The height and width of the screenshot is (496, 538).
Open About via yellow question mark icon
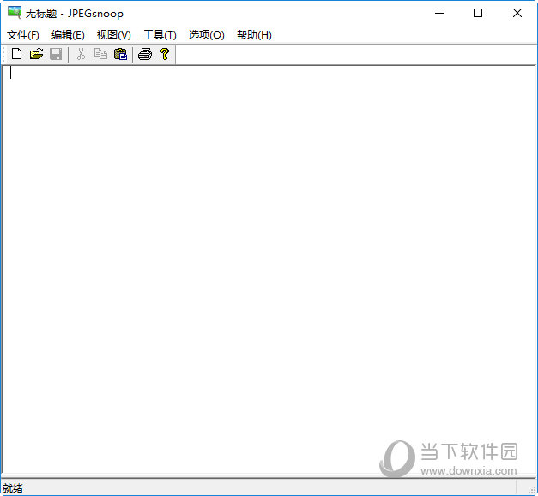click(x=165, y=54)
